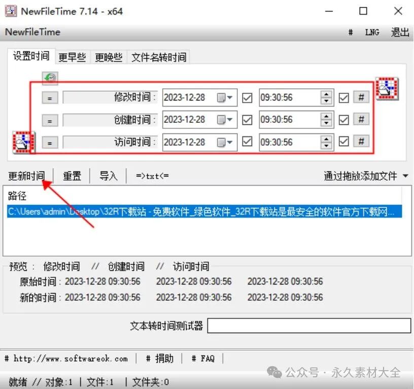Viewport: 414px width, 389px height.
Task: Open the # menu in the top bar
Action: (351, 32)
